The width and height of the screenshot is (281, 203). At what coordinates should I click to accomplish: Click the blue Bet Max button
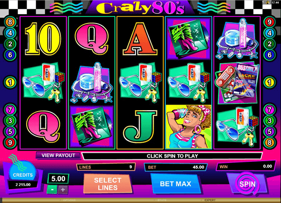tap(176, 184)
